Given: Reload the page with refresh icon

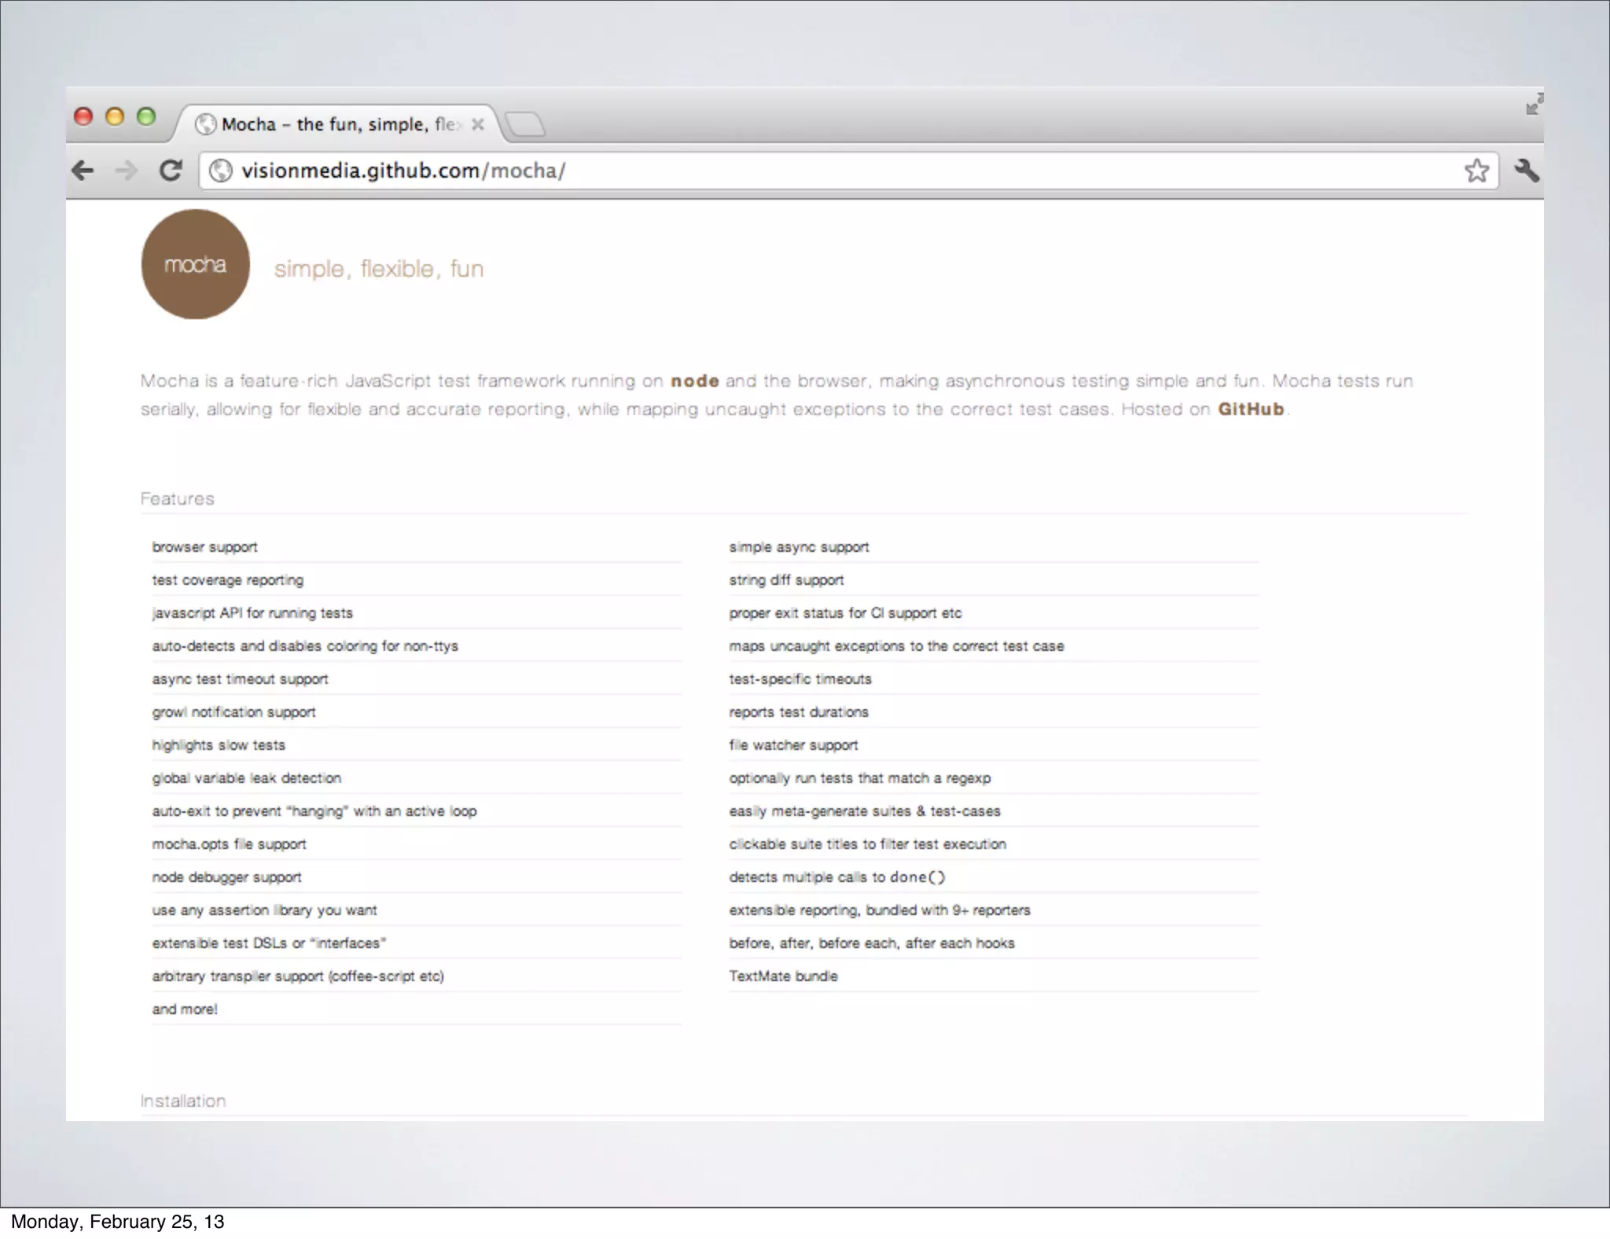Looking at the screenshot, I should coord(171,171).
